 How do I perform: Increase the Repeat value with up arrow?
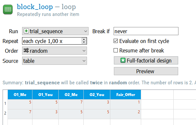click(x=84, y=39)
